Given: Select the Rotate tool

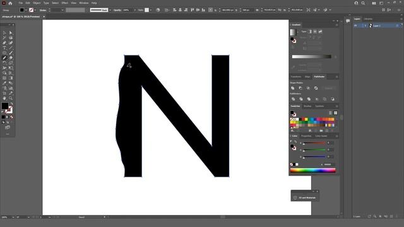Looking at the screenshot, I should pos(4,63).
